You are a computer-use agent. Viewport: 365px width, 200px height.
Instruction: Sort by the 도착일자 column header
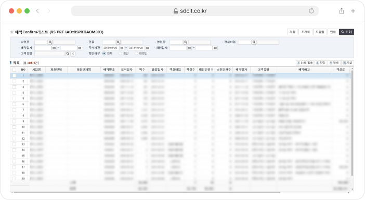click(127, 70)
